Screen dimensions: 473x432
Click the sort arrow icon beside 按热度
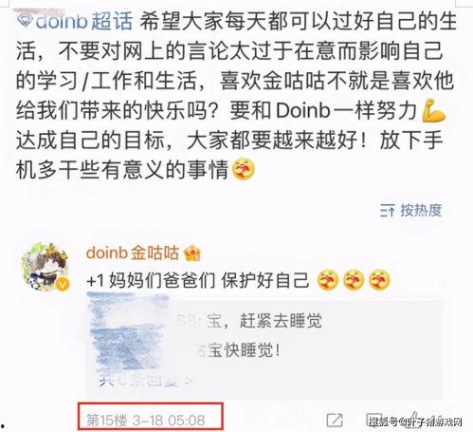388,211
